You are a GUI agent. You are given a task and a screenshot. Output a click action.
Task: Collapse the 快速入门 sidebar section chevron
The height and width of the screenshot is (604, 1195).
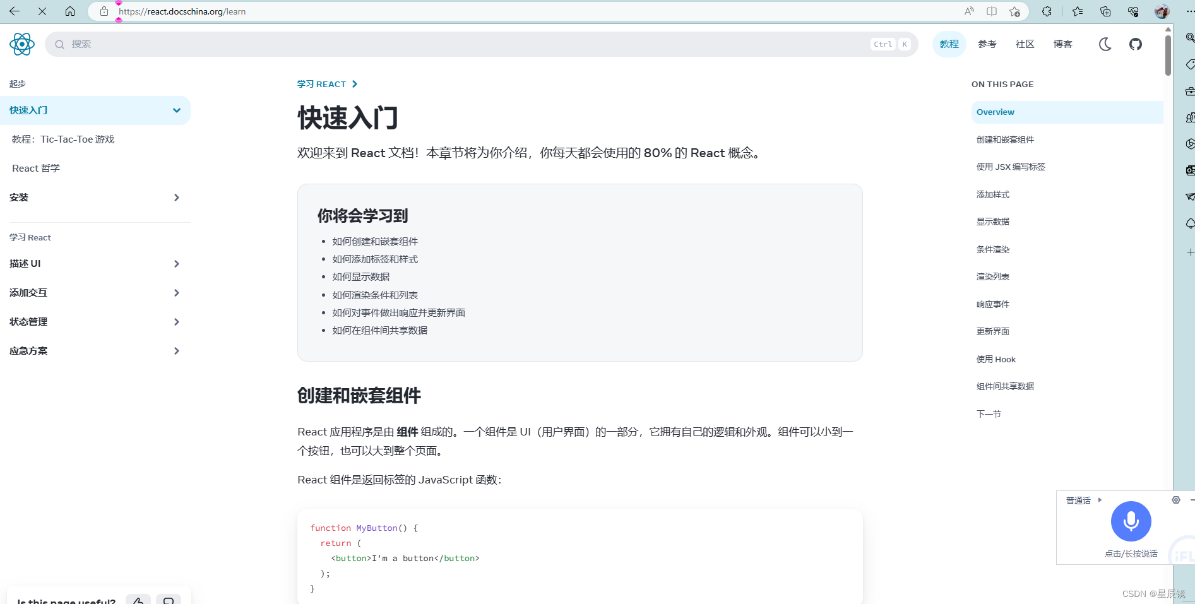point(177,110)
